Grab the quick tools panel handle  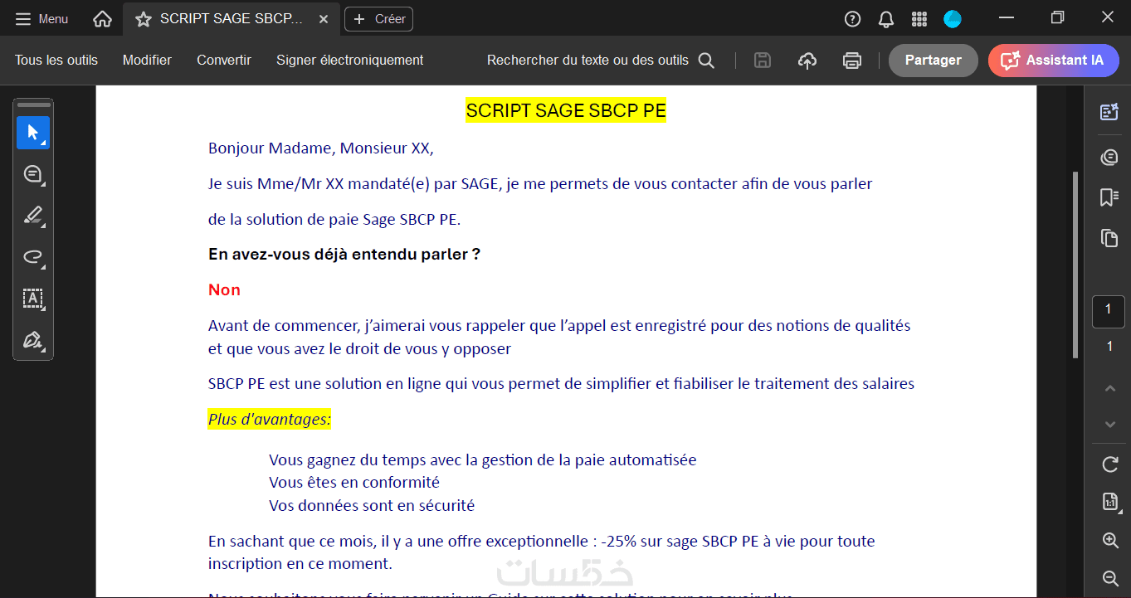[x=33, y=105]
